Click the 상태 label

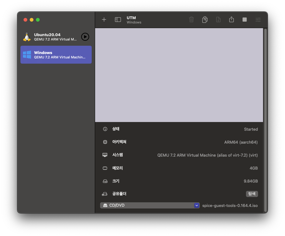(116, 129)
